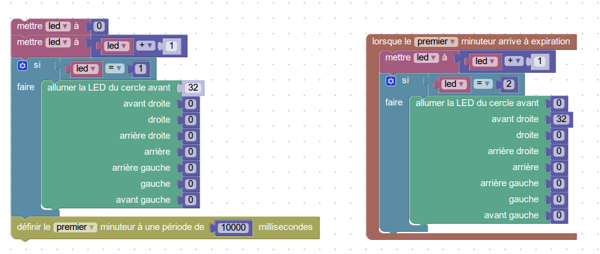
Task: Click the 'arrière' 0 value in the left LED block
Action: pyautogui.click(x=191, y=152)
